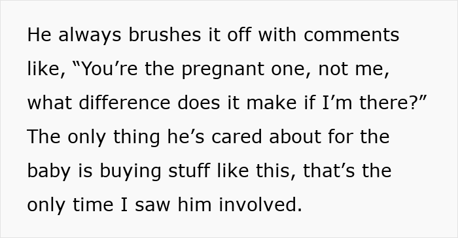Select the word "pregnant" in the quote
The height and width of the screenshot is (238, 458).
223,69
